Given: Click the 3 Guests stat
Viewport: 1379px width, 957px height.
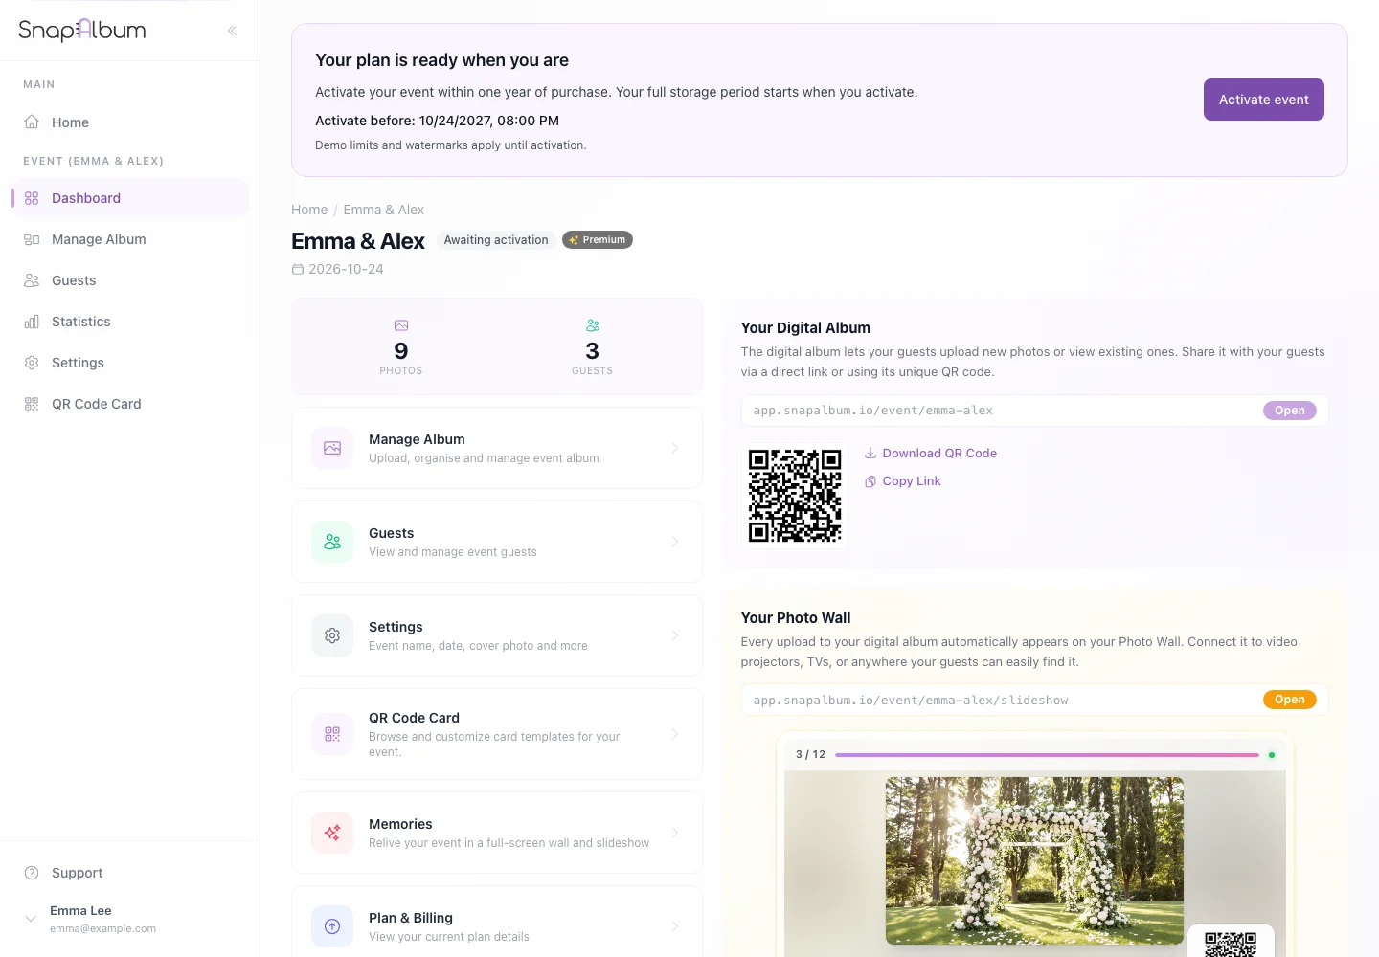Looking at the screenshot, I should 593,346.
